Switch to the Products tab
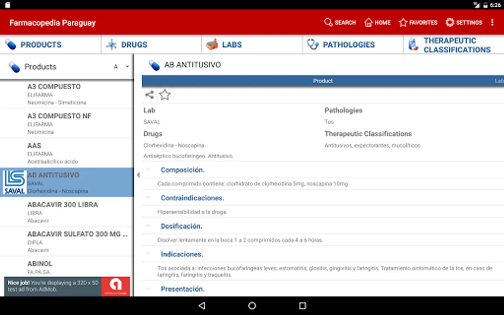 coord(50,44)
